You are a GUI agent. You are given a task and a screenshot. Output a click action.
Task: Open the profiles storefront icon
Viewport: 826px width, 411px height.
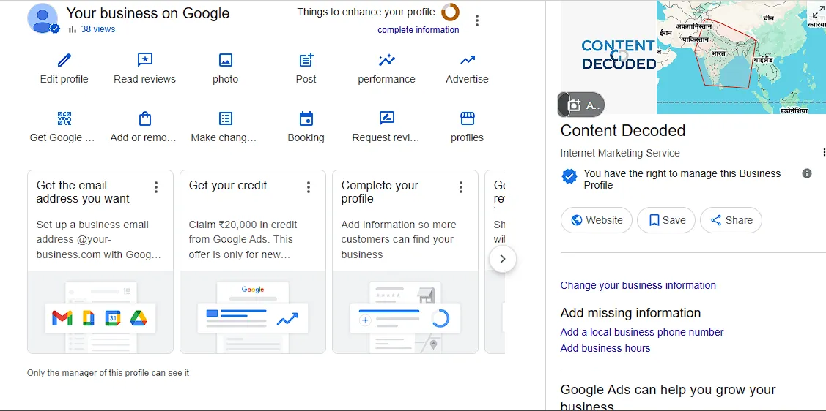(468, 118)
